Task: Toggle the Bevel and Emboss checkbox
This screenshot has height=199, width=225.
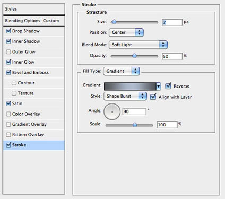Action: tap(8, 73)
